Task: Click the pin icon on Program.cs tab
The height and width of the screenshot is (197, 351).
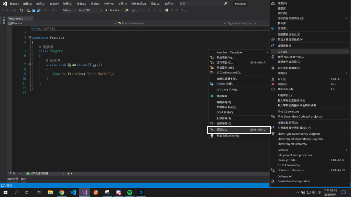Action: pyautogui.click(x=26, y=18)
